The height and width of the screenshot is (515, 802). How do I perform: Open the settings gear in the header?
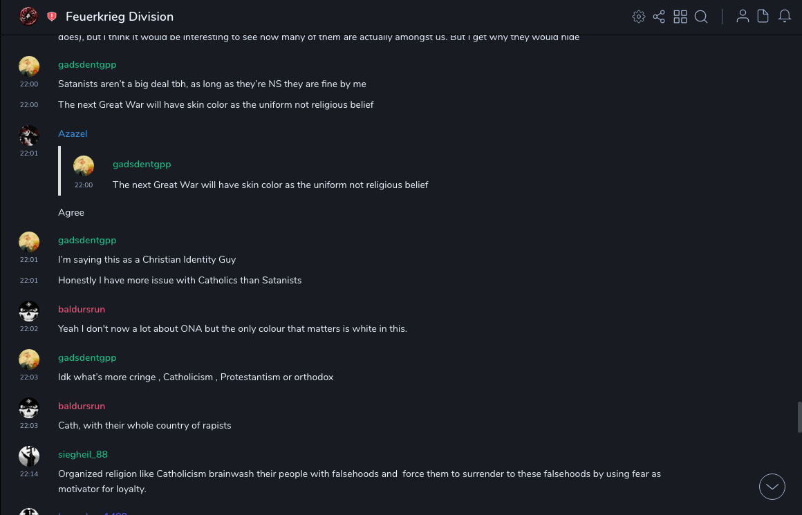coord(639,17)
